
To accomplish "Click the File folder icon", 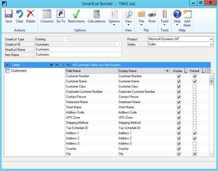I will coord(141,14).
